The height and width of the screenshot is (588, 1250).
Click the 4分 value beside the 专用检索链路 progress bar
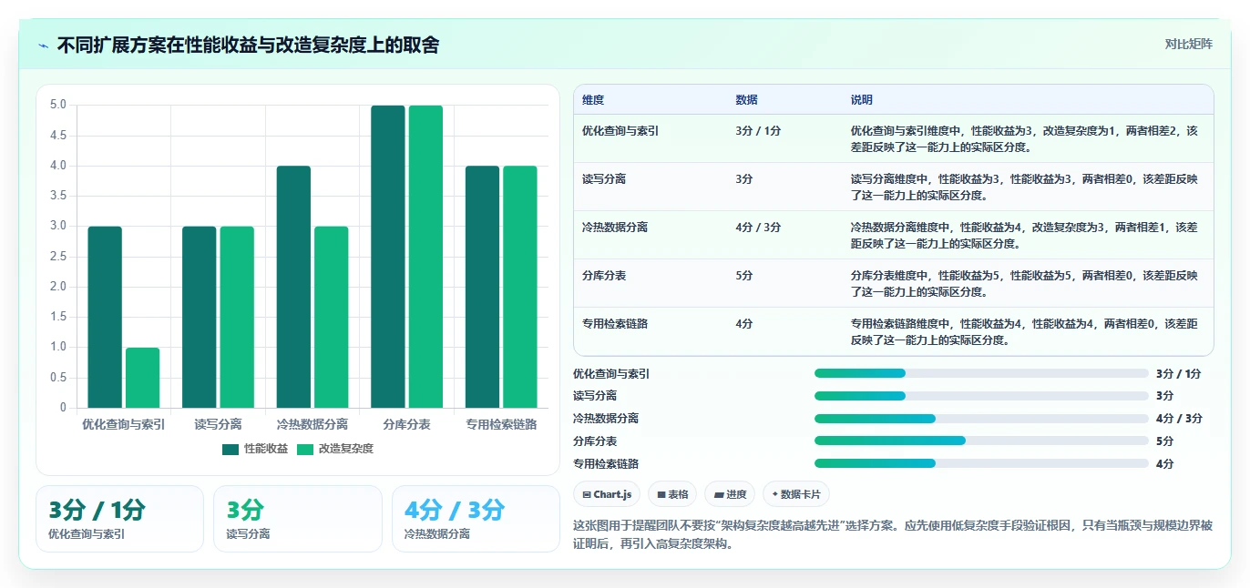point(1165,464)
